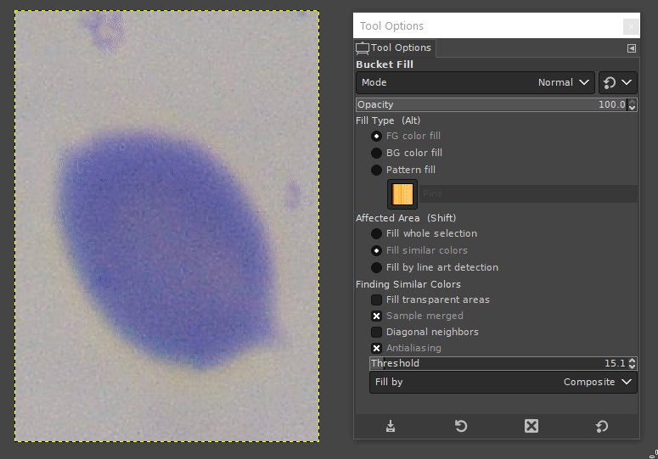
Task: Close the Tool Options dock window
Action: pos(631,26)
